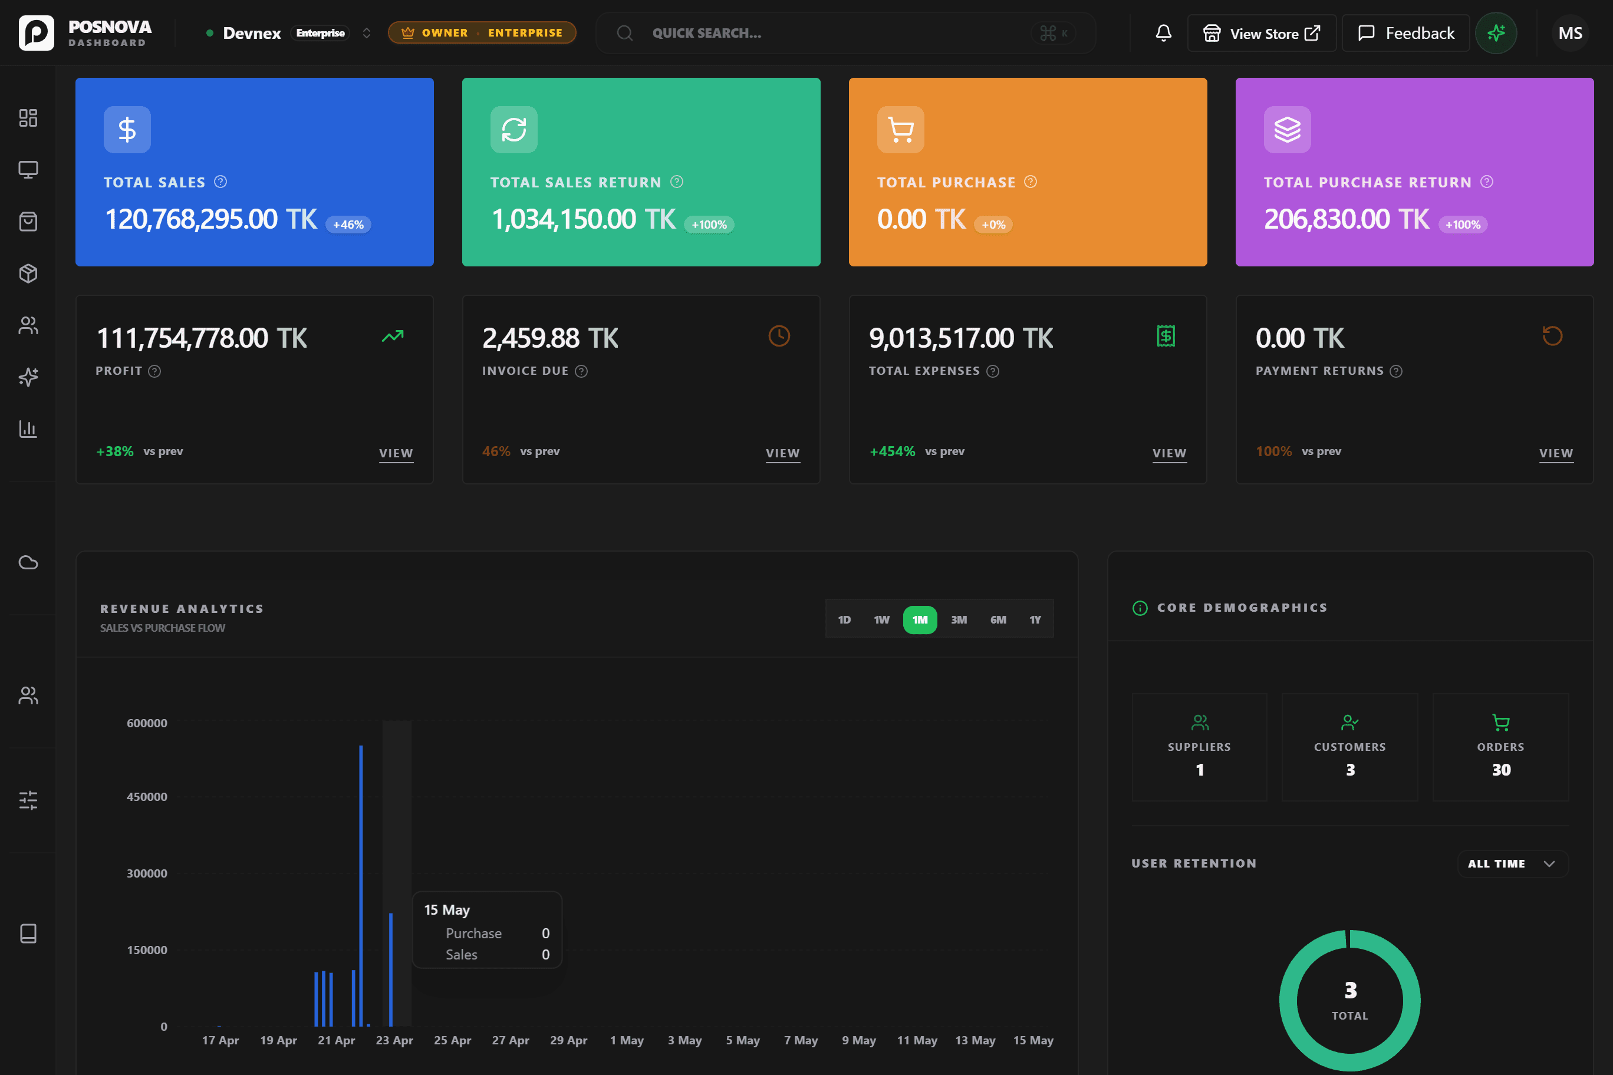Select the 1W range tab
This screenshot has height=1075, width=1613.
coord(881,620)
